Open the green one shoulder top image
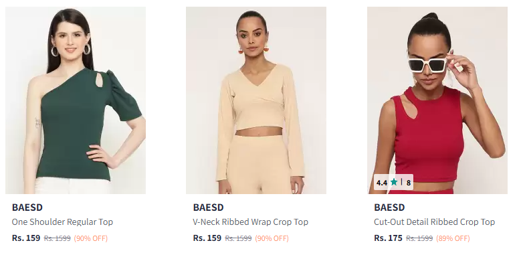Viewport: 519px width, 257px height. pyautogui.click(x=76, y=100)
